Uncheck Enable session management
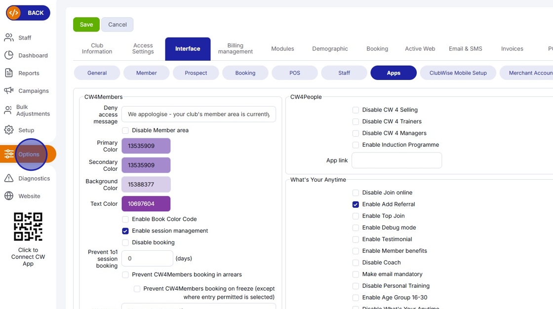 (125, 231)
